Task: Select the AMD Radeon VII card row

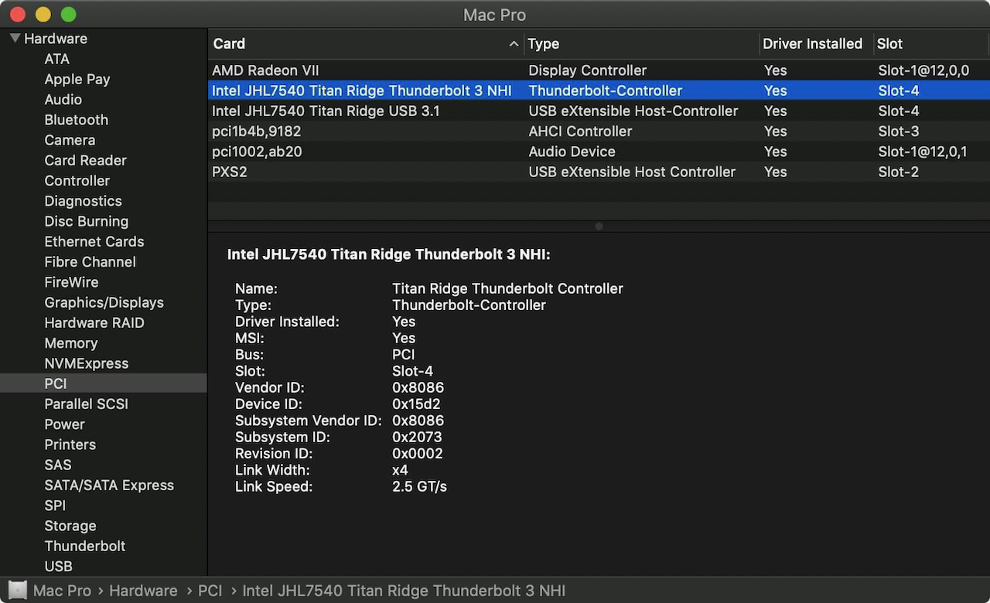Action: coord(599,70)
